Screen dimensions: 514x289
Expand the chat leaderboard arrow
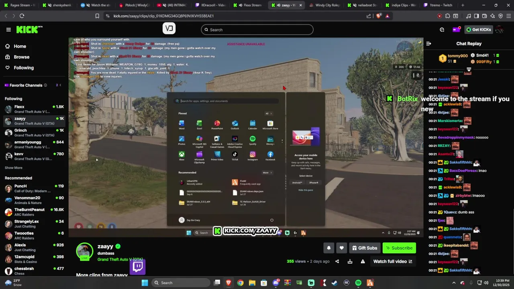pyautogui.click(x=469, y=69)
